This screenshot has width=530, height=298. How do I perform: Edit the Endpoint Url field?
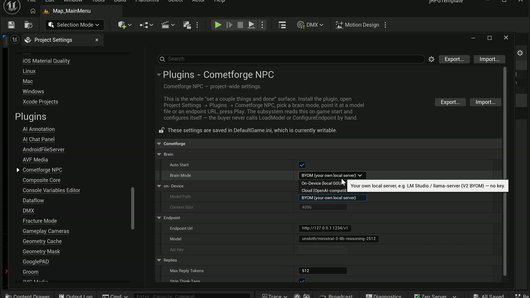click(325, 228)
